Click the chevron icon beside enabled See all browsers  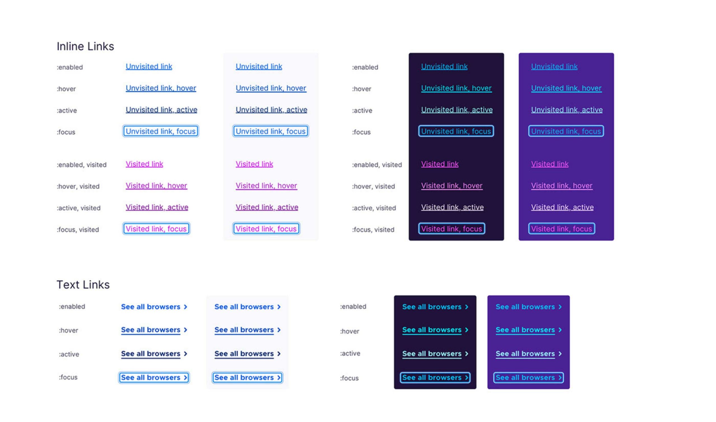pyautogui.click(x=186, y=307)
